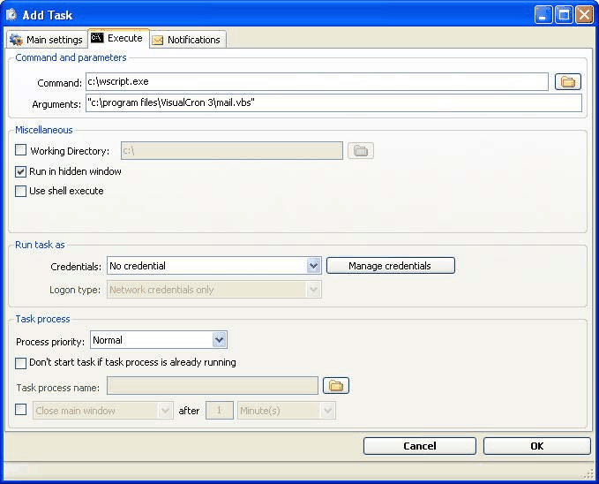This screenshot has height=484, width=599.
Task: Open the Credentials dropdown
Action: (x=313, y=266)
